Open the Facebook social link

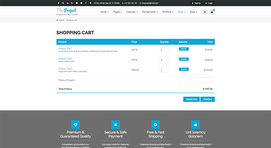click(86, 3)
